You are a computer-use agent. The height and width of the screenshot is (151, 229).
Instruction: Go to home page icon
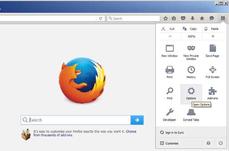click(202, 18)
